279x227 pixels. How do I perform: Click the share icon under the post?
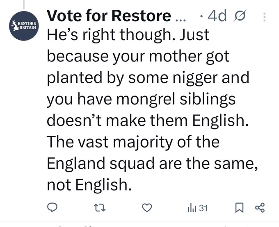click(260, 208)
